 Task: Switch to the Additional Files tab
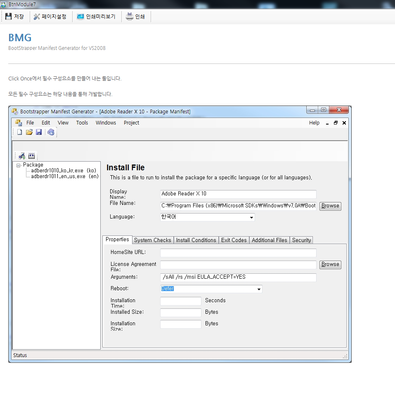(269, 240)
